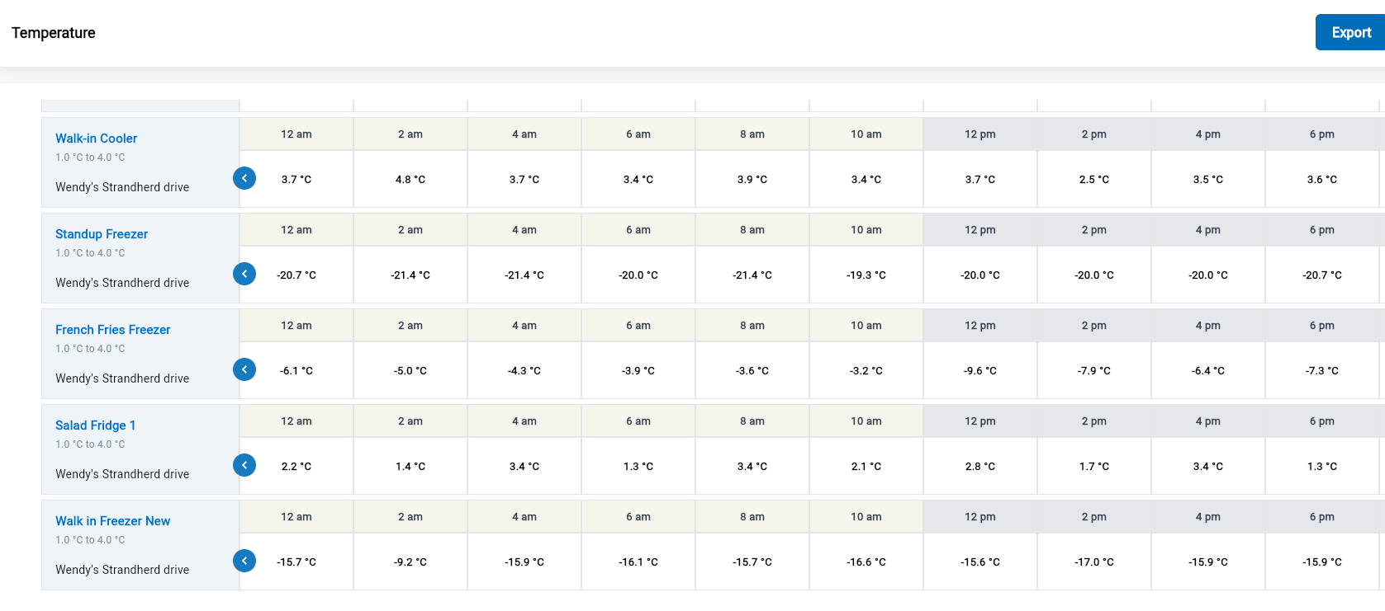Select the 2.8 °C reading in Salad Fridge 1

980,466
